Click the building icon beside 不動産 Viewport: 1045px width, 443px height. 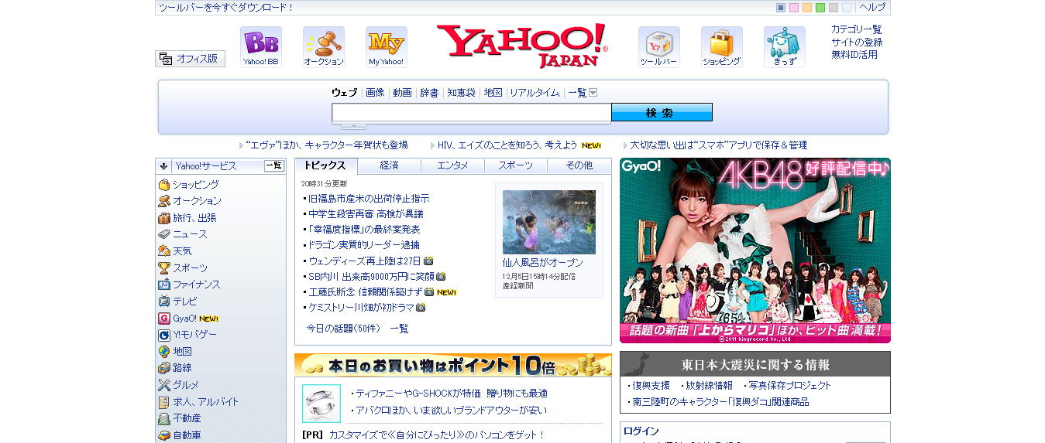click(x=164, y=418)
